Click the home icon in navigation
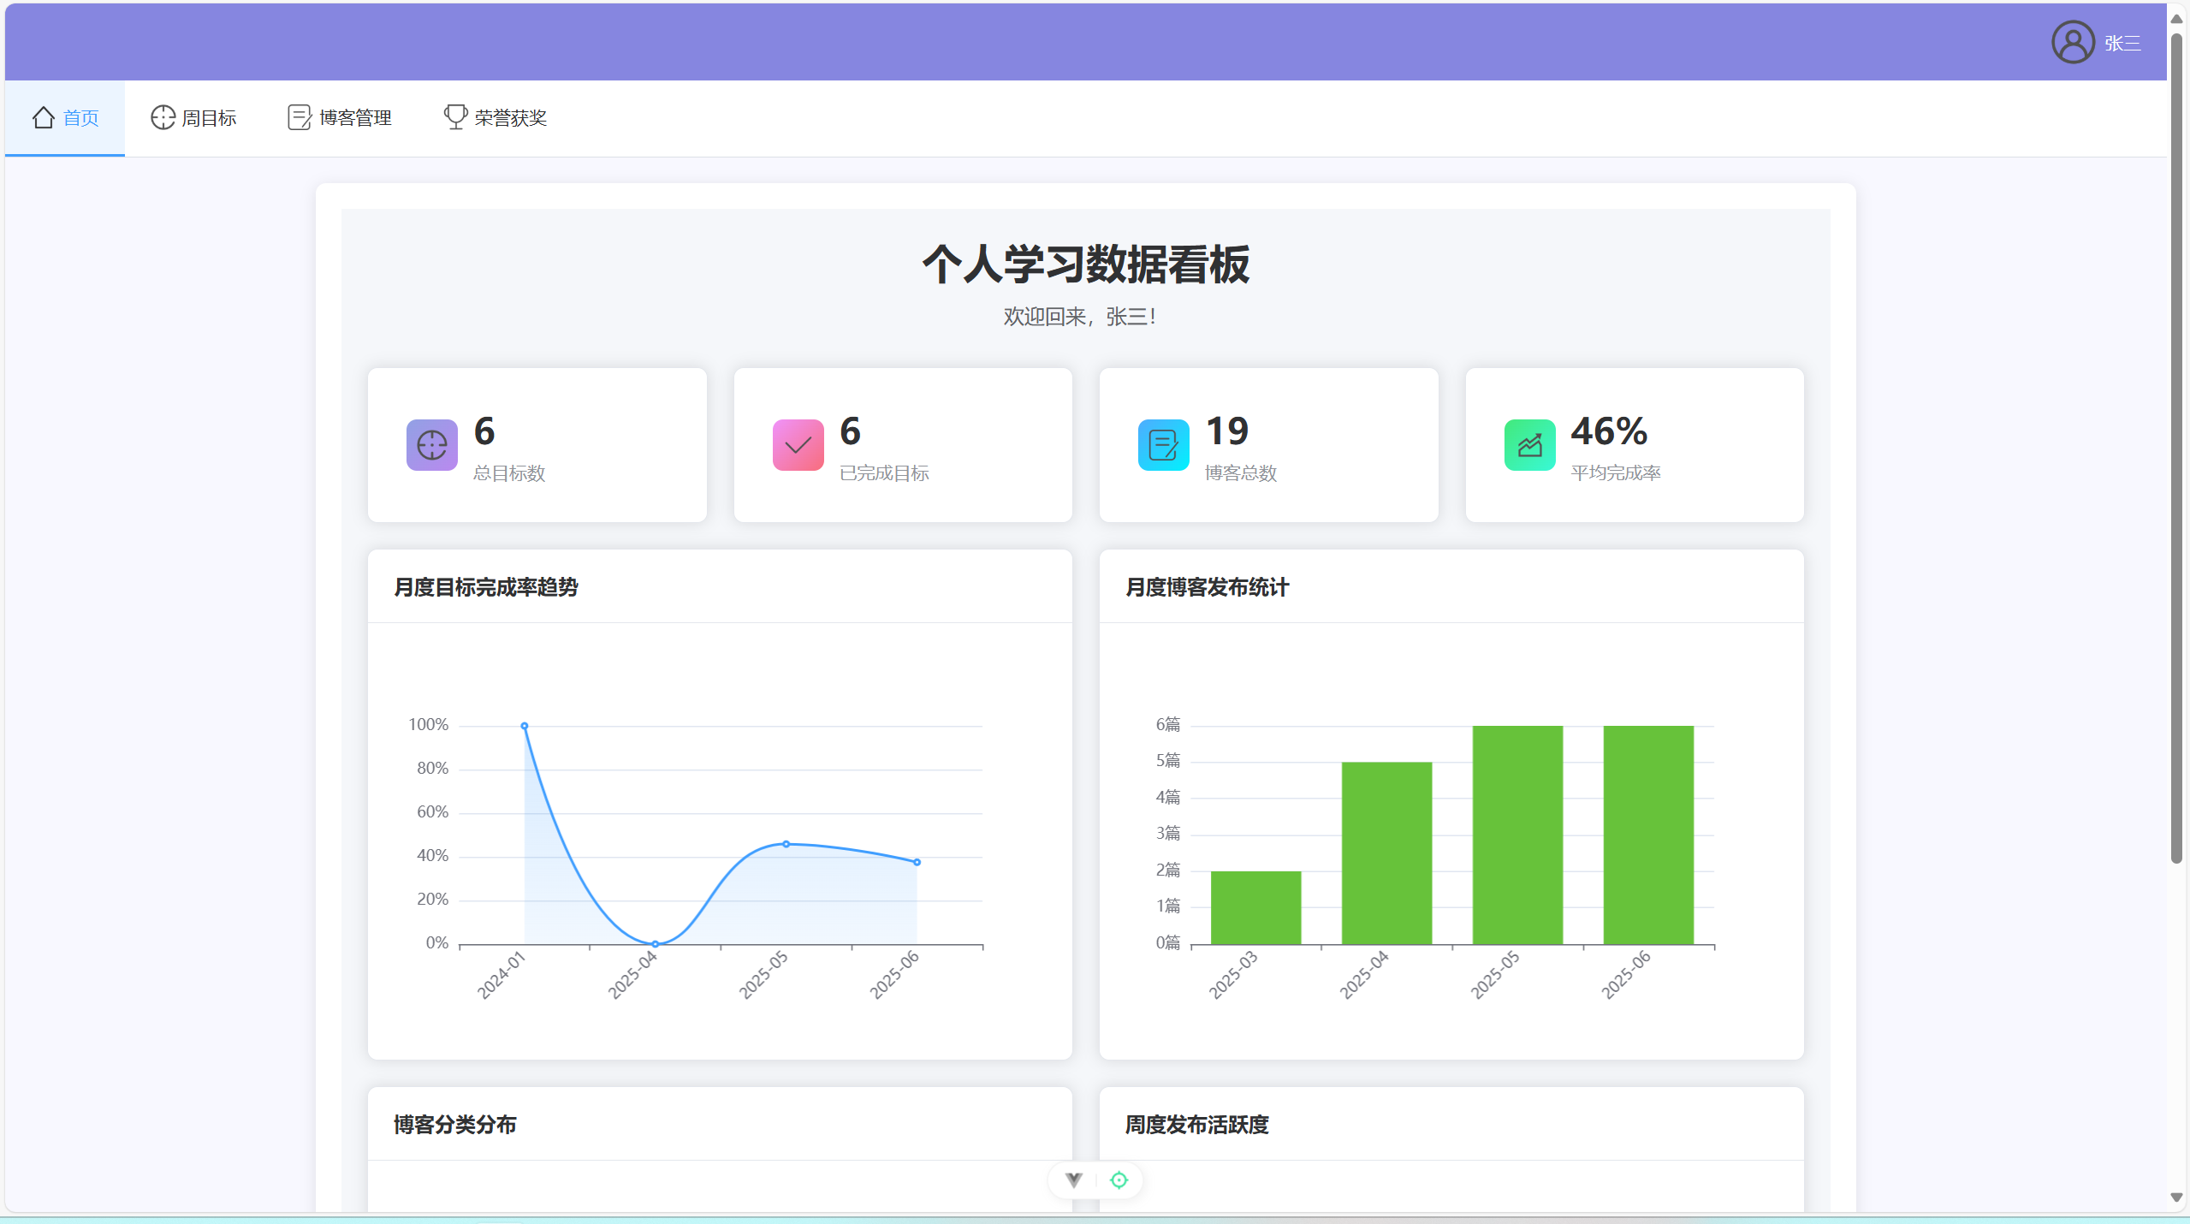This screenshot has height=1224, width=2190. click(x=44, y=117)
